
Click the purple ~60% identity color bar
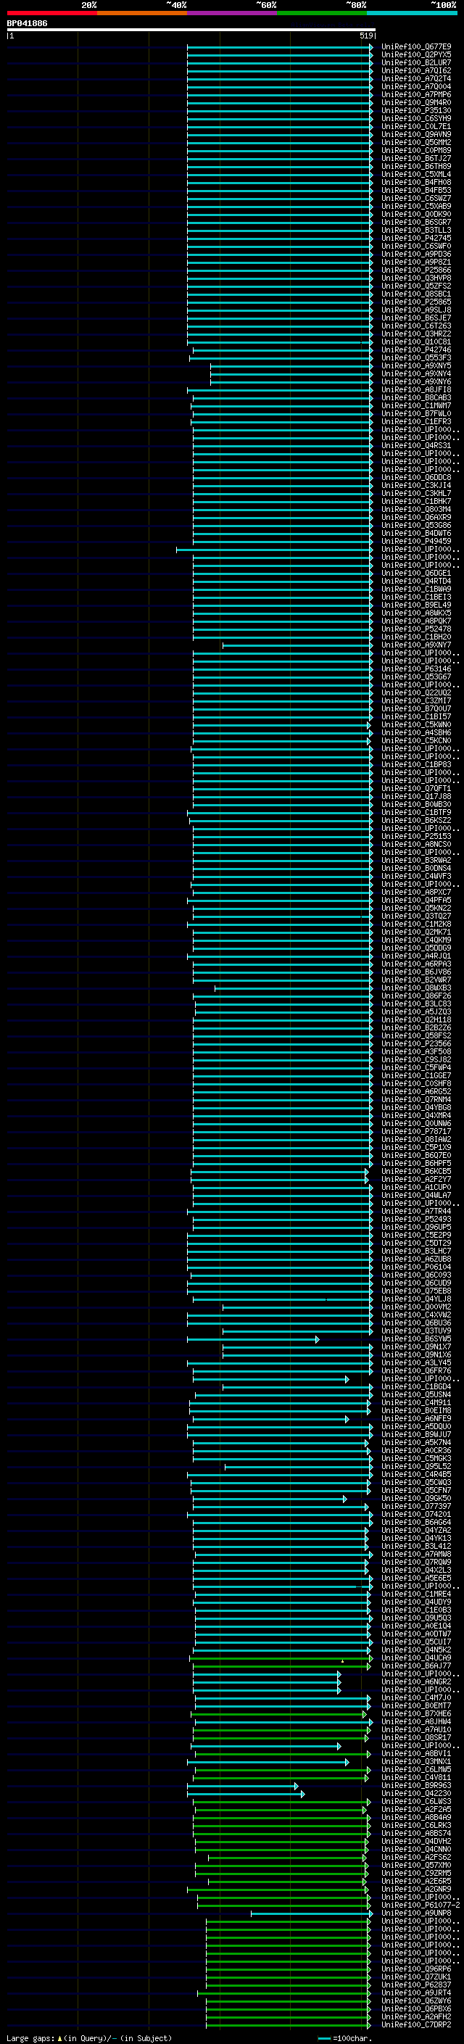click(x=231, y=13)
